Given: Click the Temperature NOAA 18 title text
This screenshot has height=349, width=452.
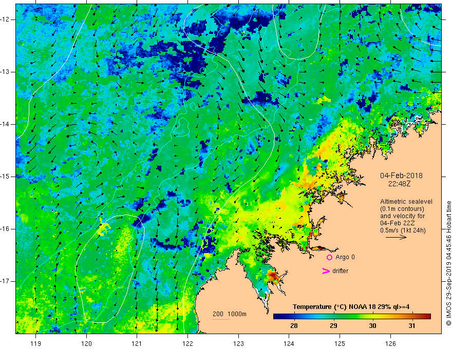Looking at the screenshot, I should [x=351, y=307].
